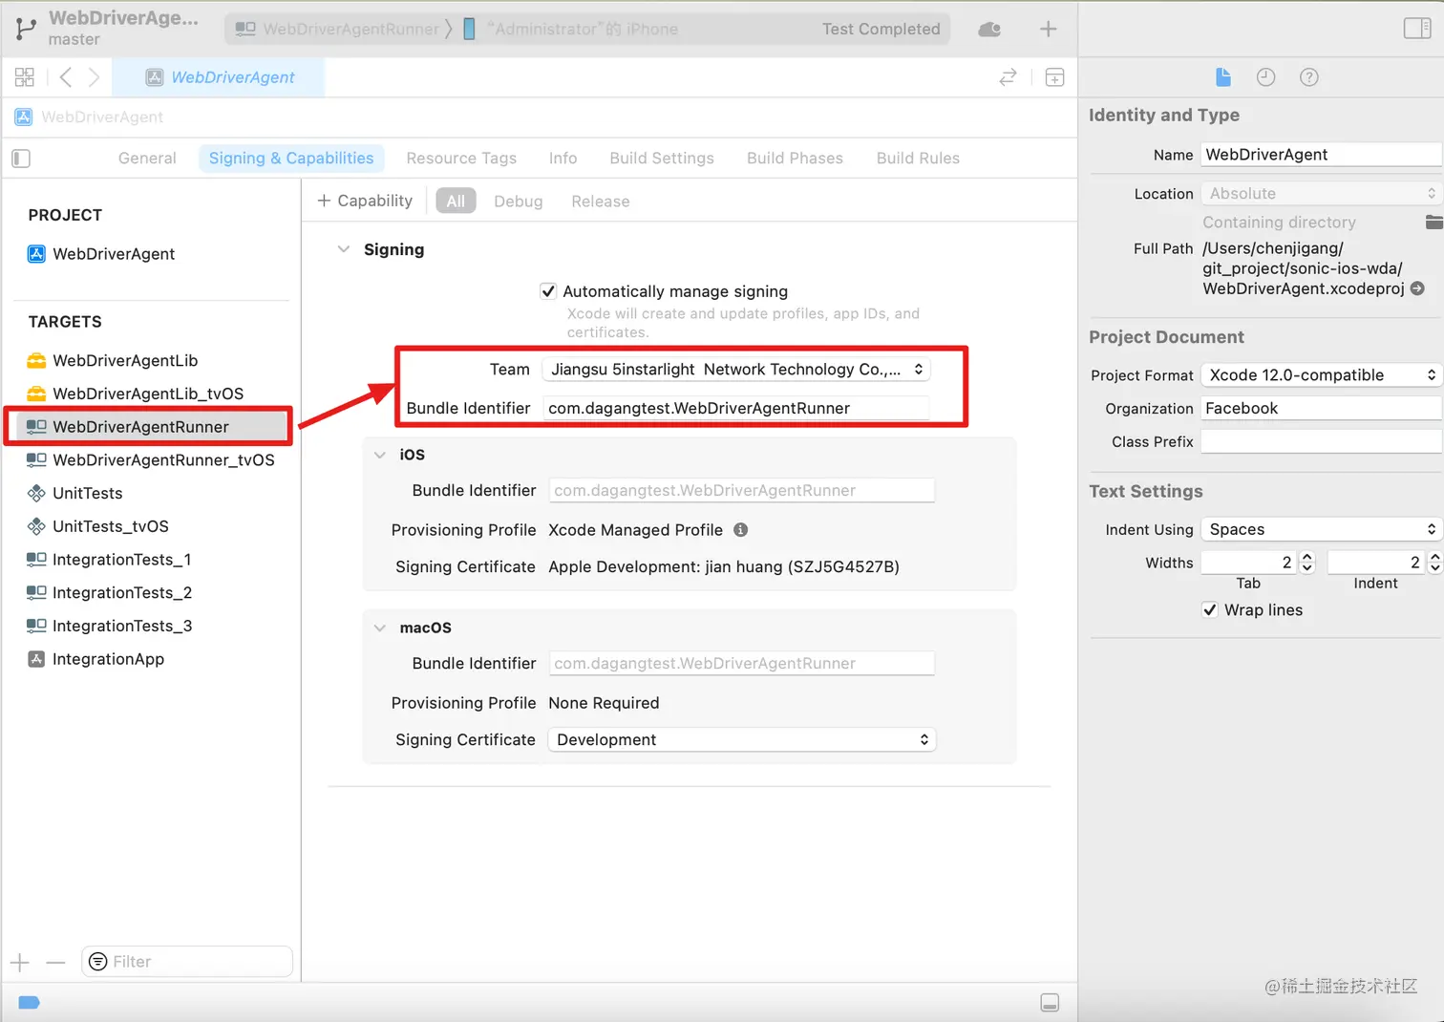Switch to the Build Rules tab

[918, 159]
